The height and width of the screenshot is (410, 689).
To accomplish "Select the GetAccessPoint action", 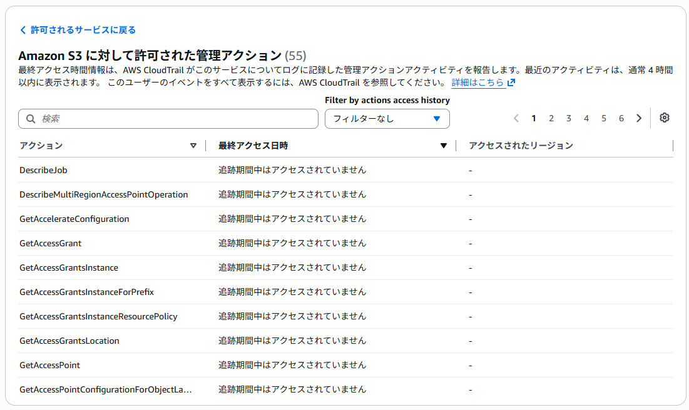I will click(x=49, y=365).
